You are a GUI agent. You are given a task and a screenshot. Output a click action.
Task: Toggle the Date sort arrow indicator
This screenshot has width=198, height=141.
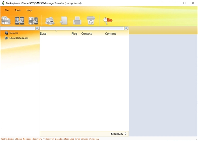click(x=56, y=31)
